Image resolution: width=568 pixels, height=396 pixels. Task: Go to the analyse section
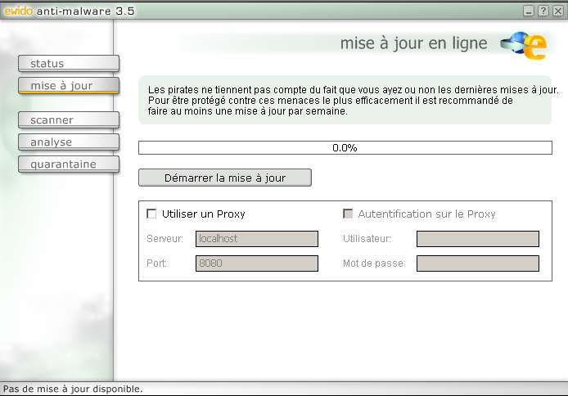(69, 142)
